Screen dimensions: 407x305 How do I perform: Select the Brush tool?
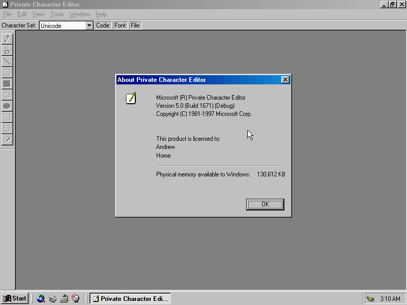[x=7, y=50]
